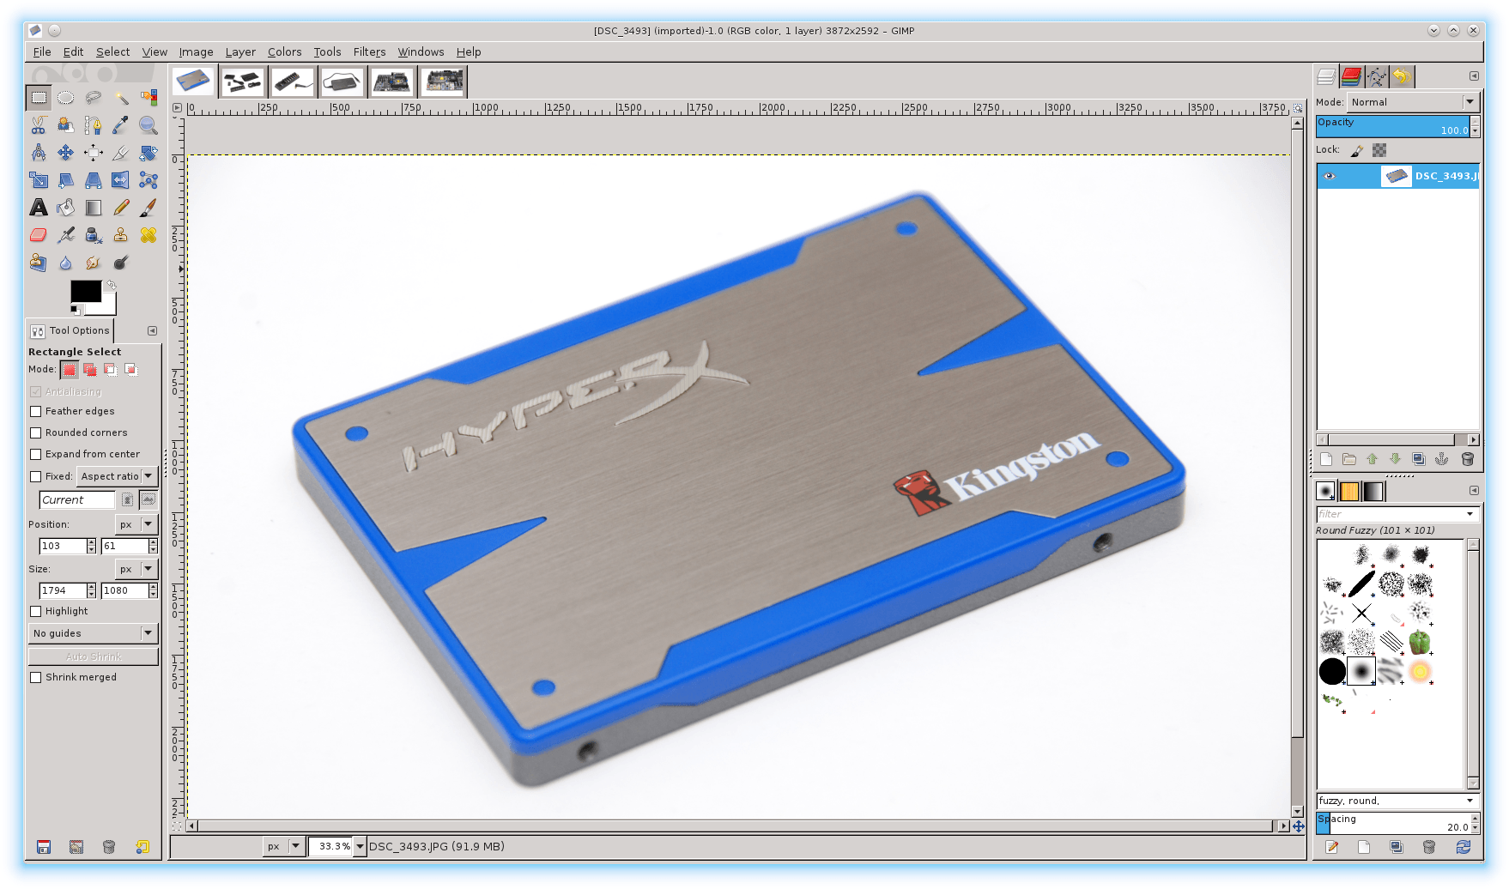The height and width of the screenshot is (889, 1509).
Task: Open the Select menu
Action: click(x=112, y=52)
